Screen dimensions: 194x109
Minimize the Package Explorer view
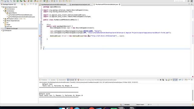pos(33,4)
